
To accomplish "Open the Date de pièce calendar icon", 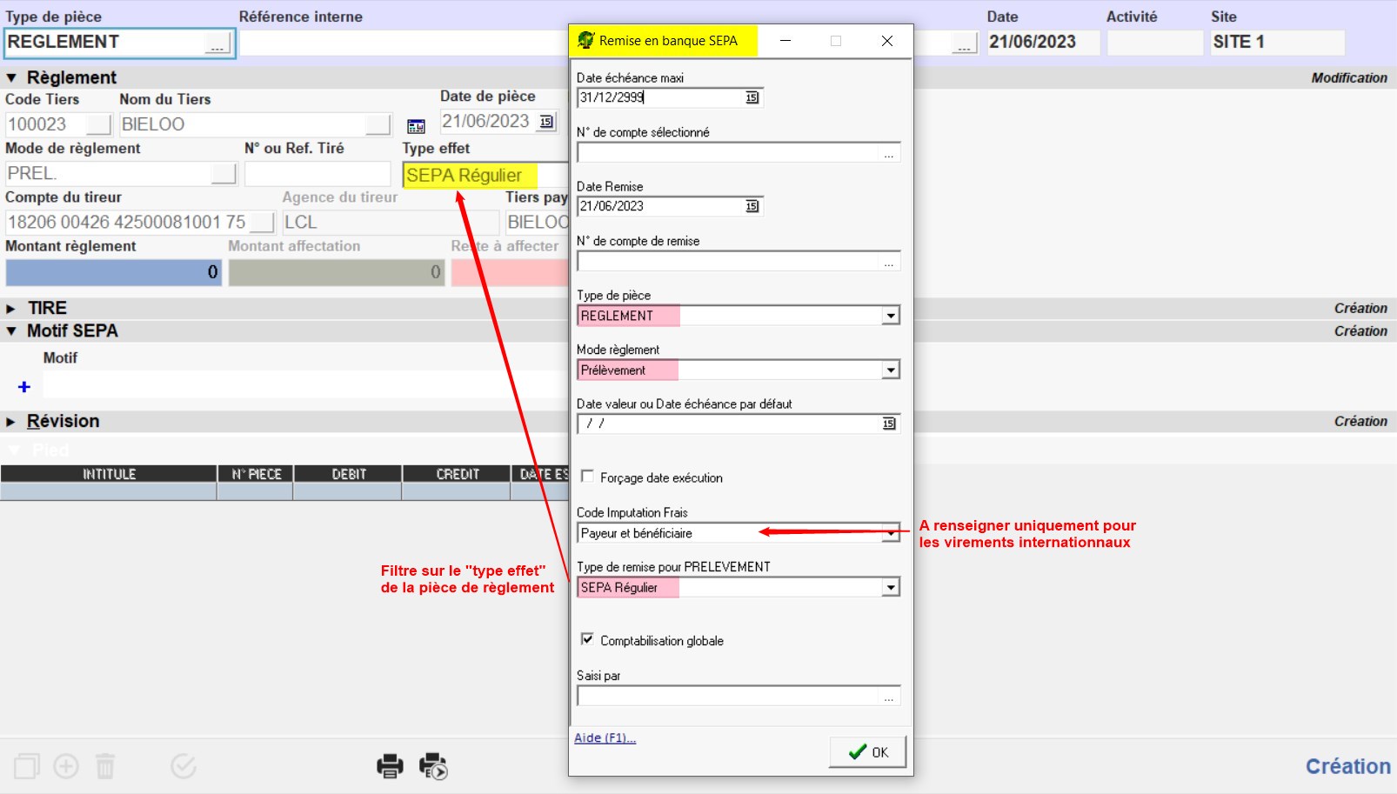I will (x=546, y=122).
